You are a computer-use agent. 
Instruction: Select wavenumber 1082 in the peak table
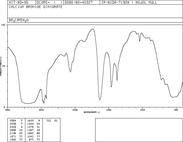30,133
